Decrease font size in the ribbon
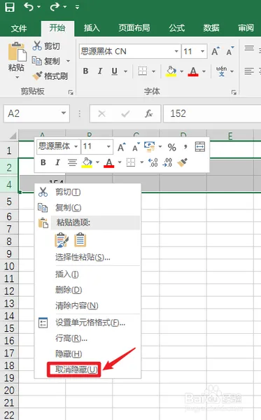The image size is (261, 420). pyautogui.click(x=230, y=51)
